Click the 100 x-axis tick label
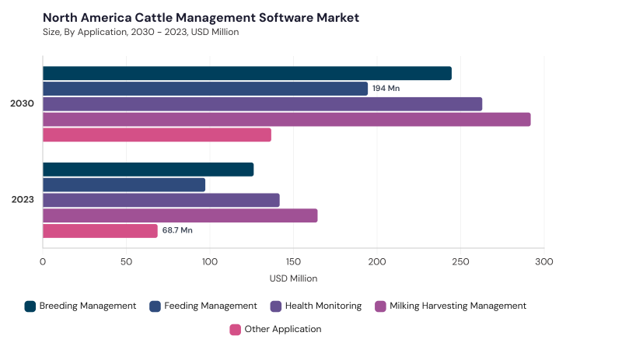622x350 pixels. (210, 262)
